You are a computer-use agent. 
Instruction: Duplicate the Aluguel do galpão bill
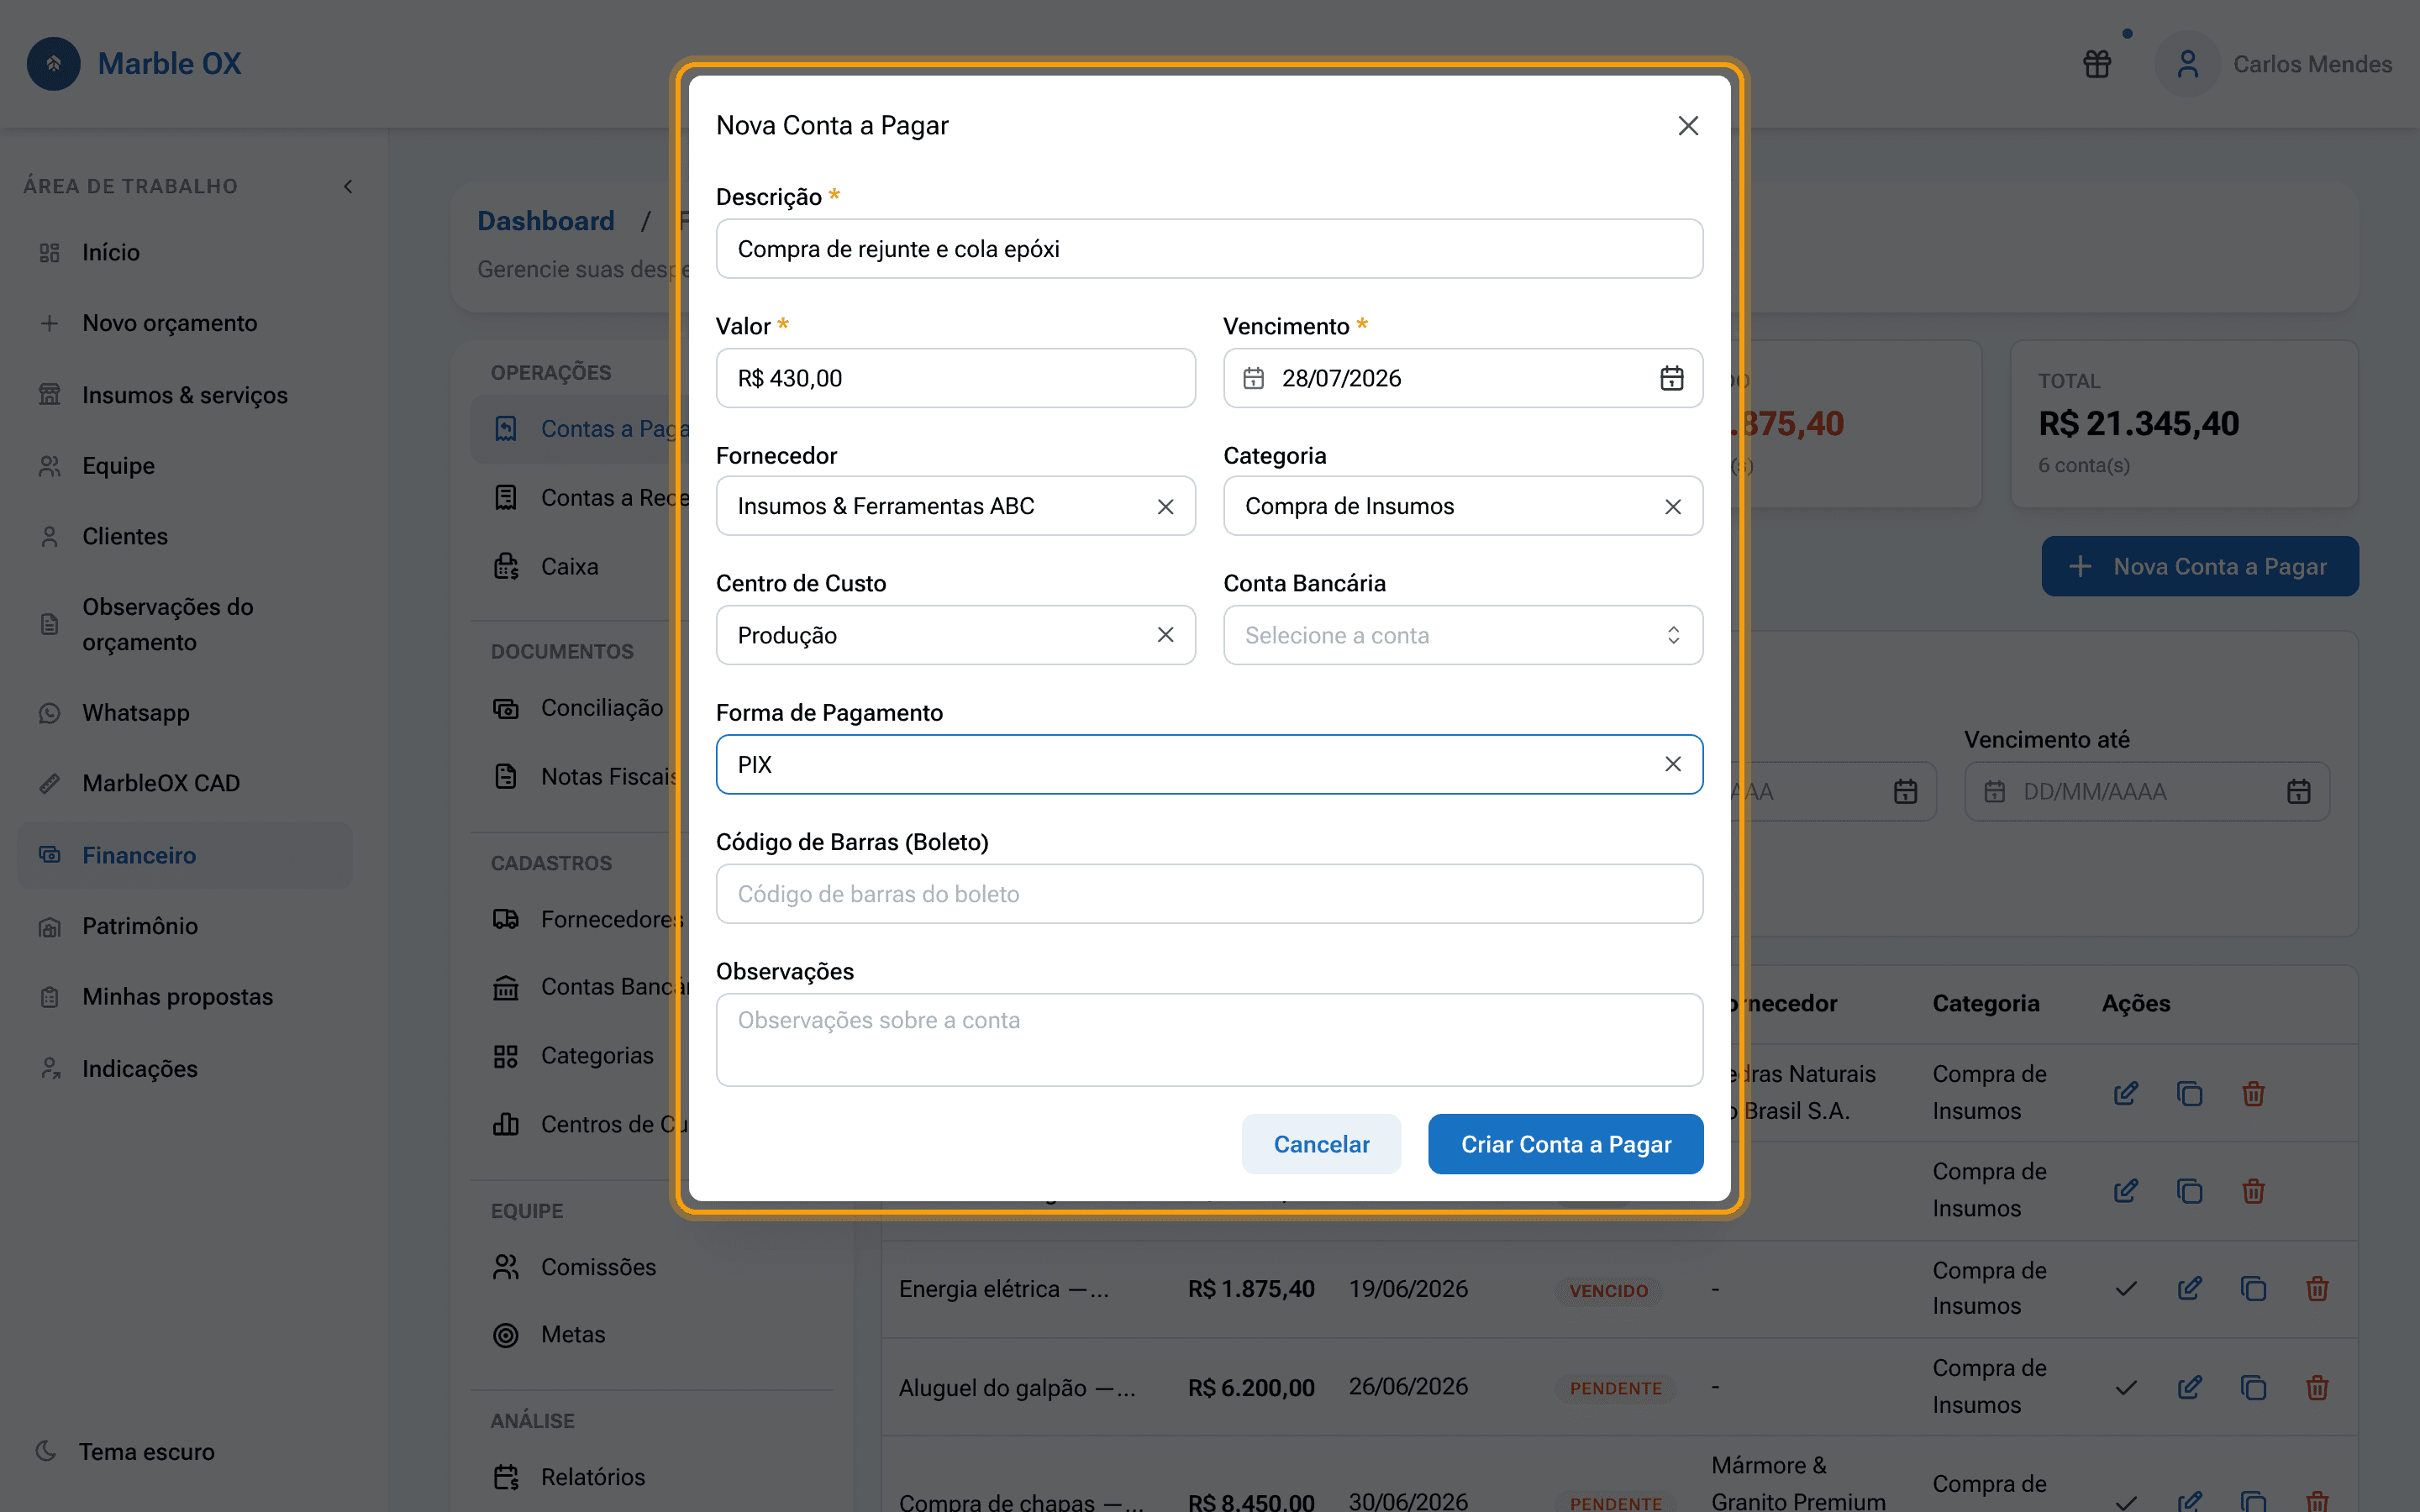tap(2253, 1388)
